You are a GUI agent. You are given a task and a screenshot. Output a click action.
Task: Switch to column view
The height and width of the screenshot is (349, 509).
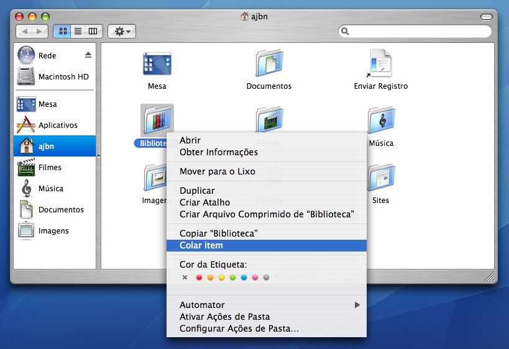pyautogui.click(x=93, y=31)
